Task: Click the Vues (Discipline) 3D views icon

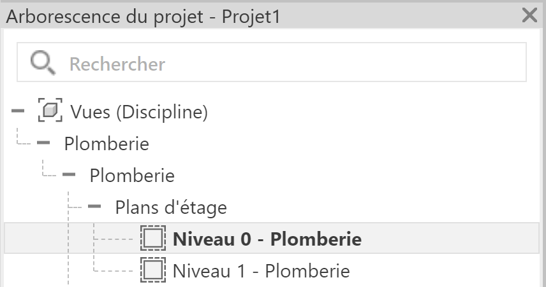Action: (50, 110)
